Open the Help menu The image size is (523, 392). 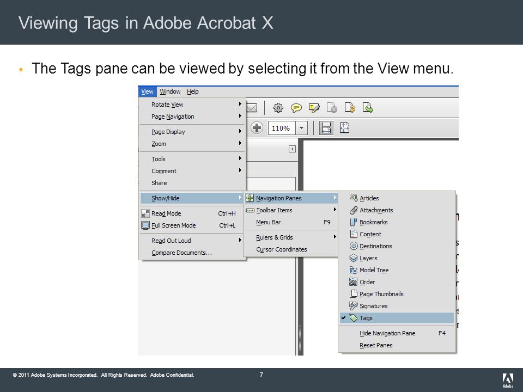[x=192, y=91]
